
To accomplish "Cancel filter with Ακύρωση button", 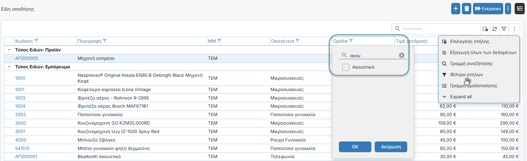I will tap(391, 147).
